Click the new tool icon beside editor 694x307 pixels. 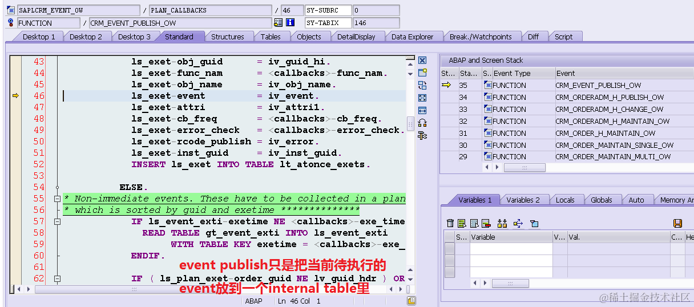pyautogui.click(x=422, y=72)
